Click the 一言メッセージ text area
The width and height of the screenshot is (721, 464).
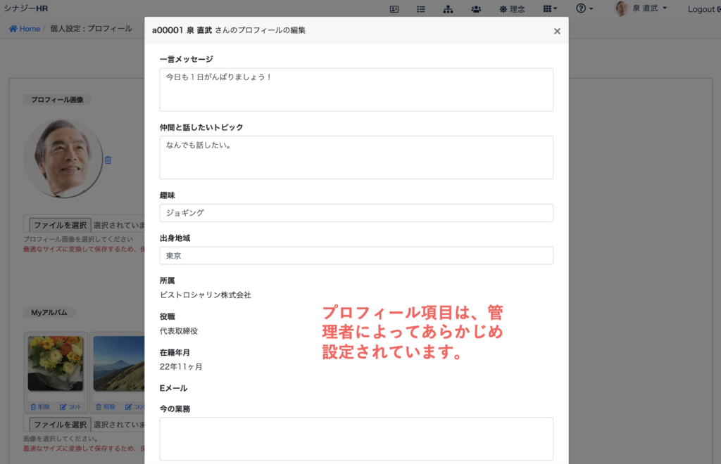click(356, 89)
